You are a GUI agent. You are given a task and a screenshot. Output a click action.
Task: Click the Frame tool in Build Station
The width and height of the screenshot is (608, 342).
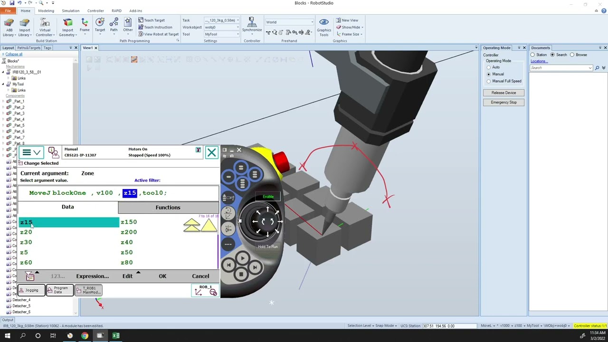[x=85, y=26]
